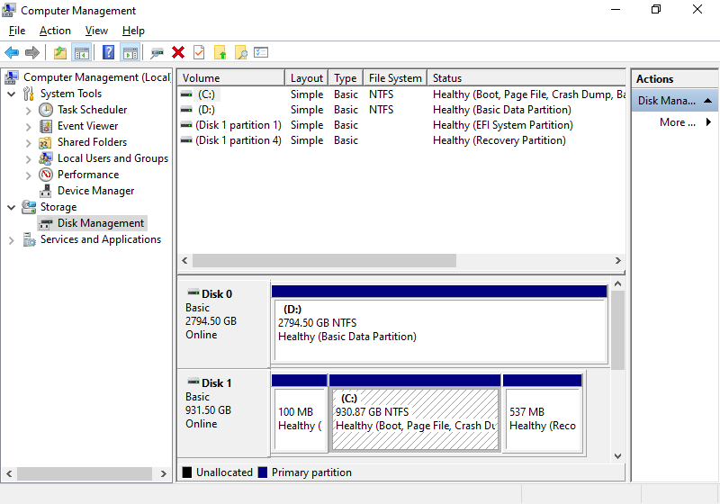Image resolution: width=720 pixels, height=504 pixels.
Task: Click the volume list scroll right arrow
Action: [x=618, y=261]
